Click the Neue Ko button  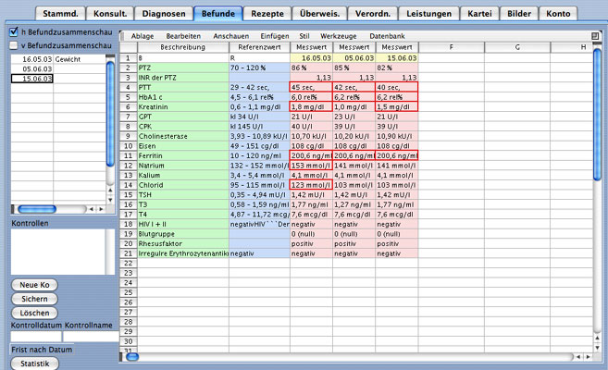tap(34, 285)
